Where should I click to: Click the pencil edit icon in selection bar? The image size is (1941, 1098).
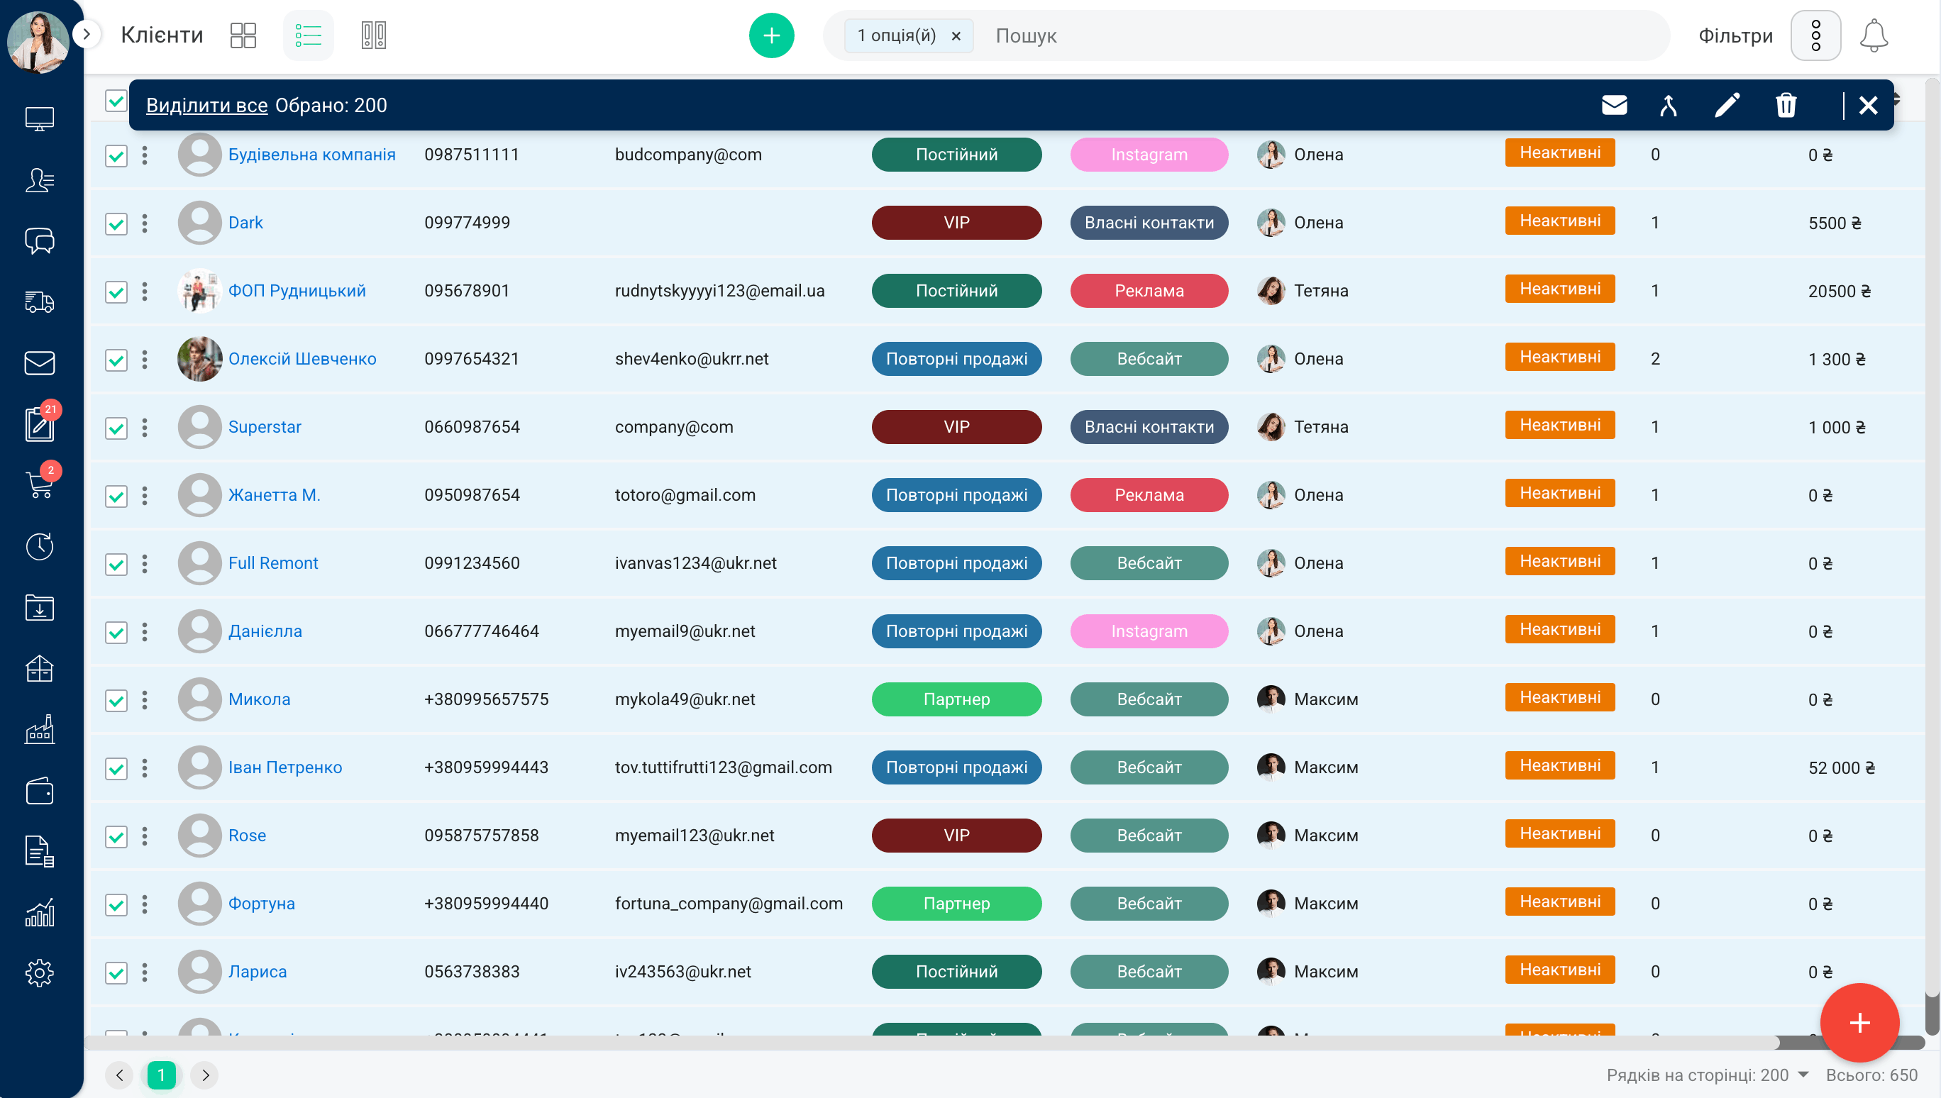(x=1727, y=105)
